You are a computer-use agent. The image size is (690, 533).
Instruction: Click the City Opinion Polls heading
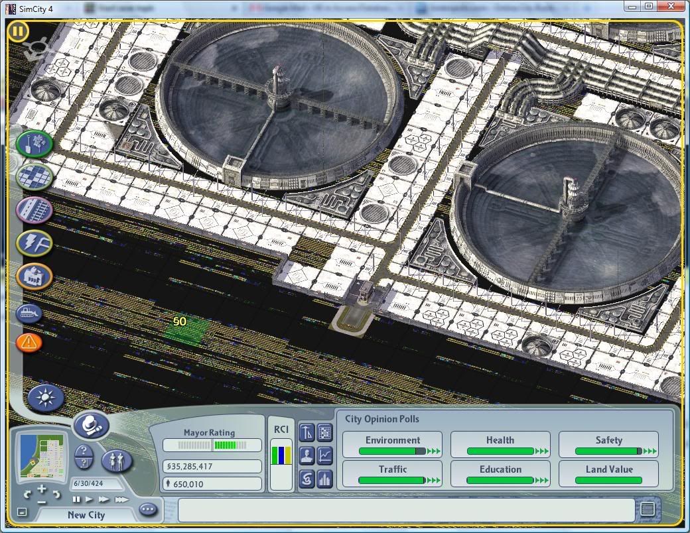382,419
